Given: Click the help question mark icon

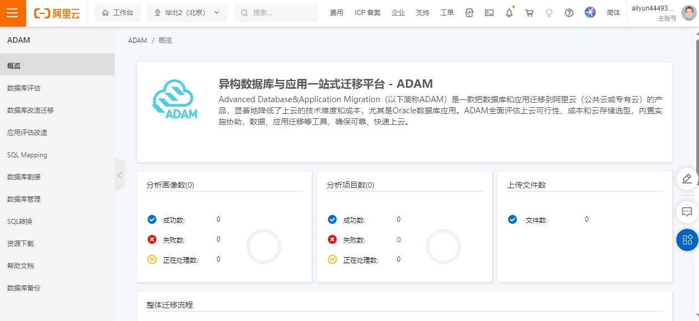Looking at the screenshot, I should click(569, 13).
